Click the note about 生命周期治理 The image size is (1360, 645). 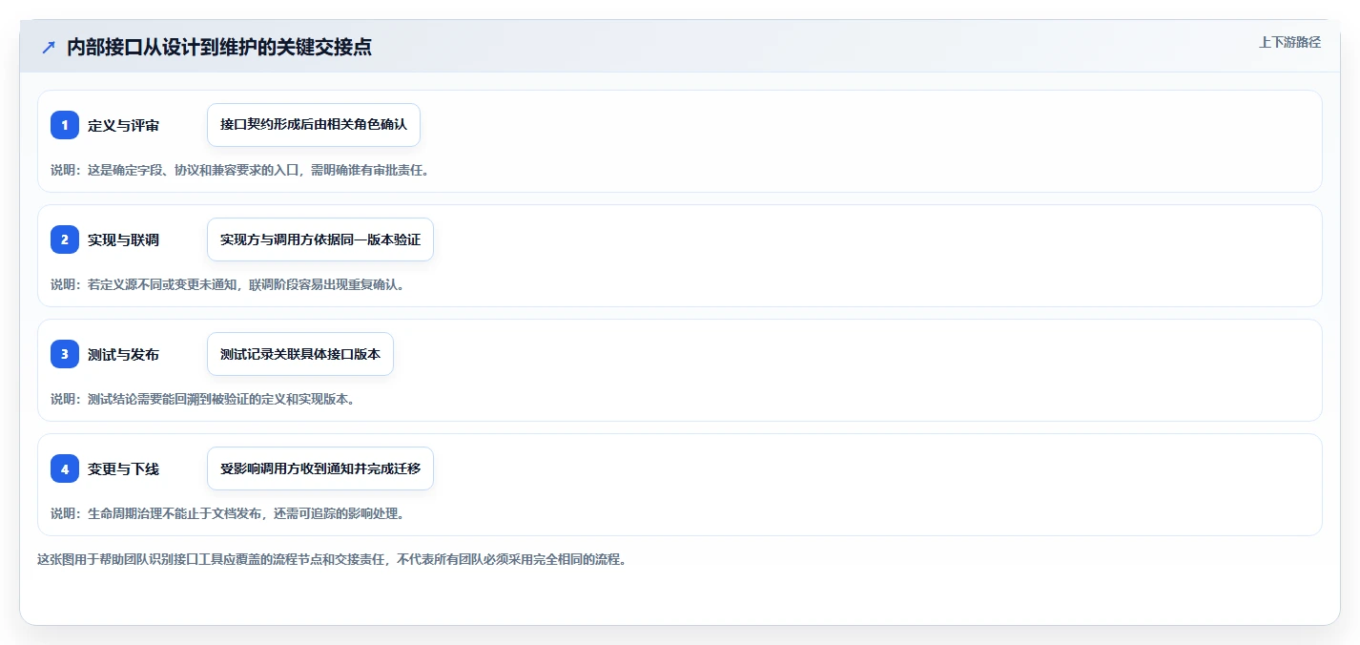point(227,513)
